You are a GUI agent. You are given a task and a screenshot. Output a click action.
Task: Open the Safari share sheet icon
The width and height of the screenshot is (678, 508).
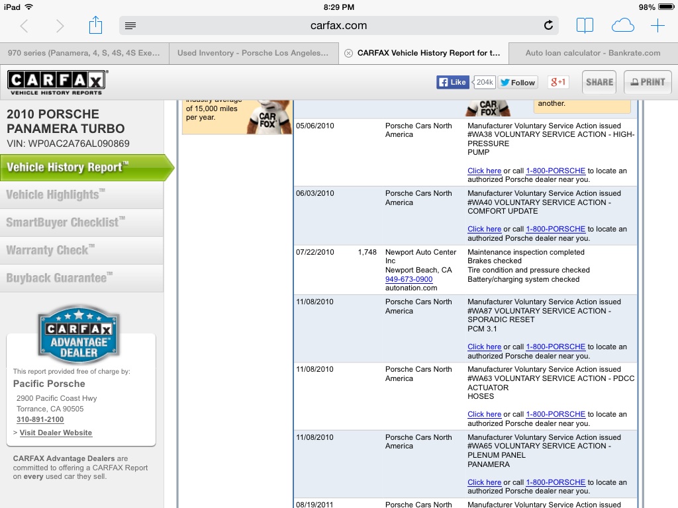96,25
